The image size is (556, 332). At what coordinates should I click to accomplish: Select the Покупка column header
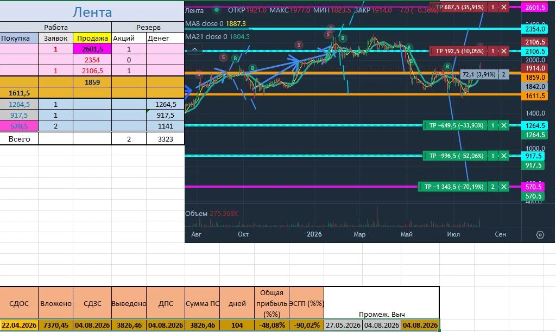(19, 38)
